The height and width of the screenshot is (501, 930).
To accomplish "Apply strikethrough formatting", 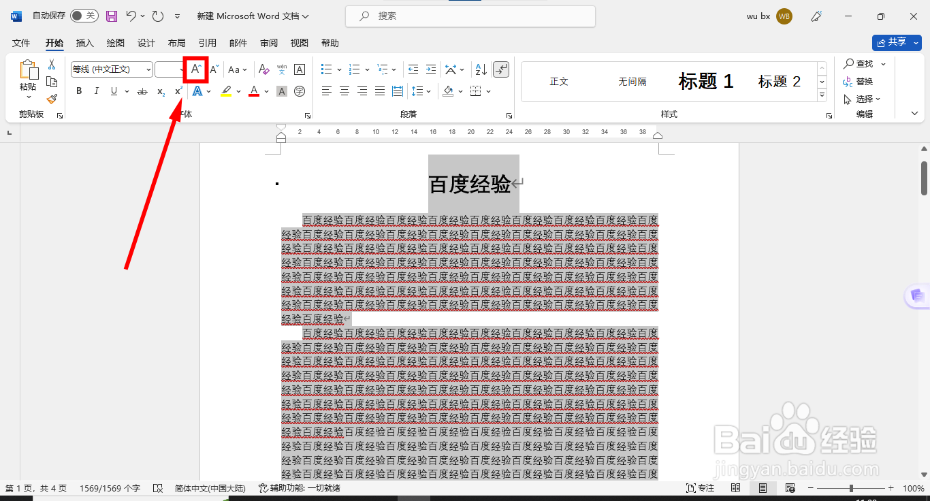I will coord(142,91).
